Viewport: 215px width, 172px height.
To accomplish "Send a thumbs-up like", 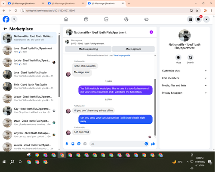I will tap(153, 144).
